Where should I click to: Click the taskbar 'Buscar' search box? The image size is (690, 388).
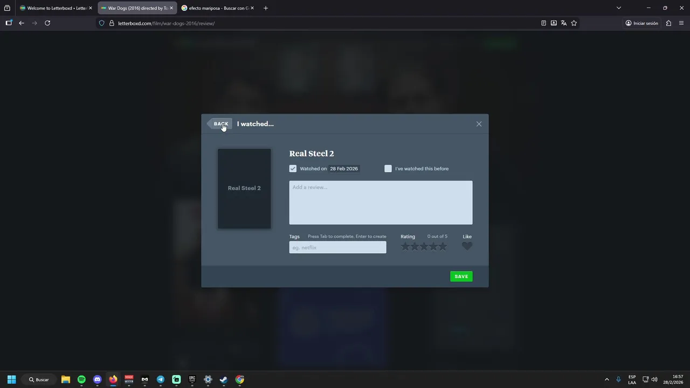click(39, 379)
